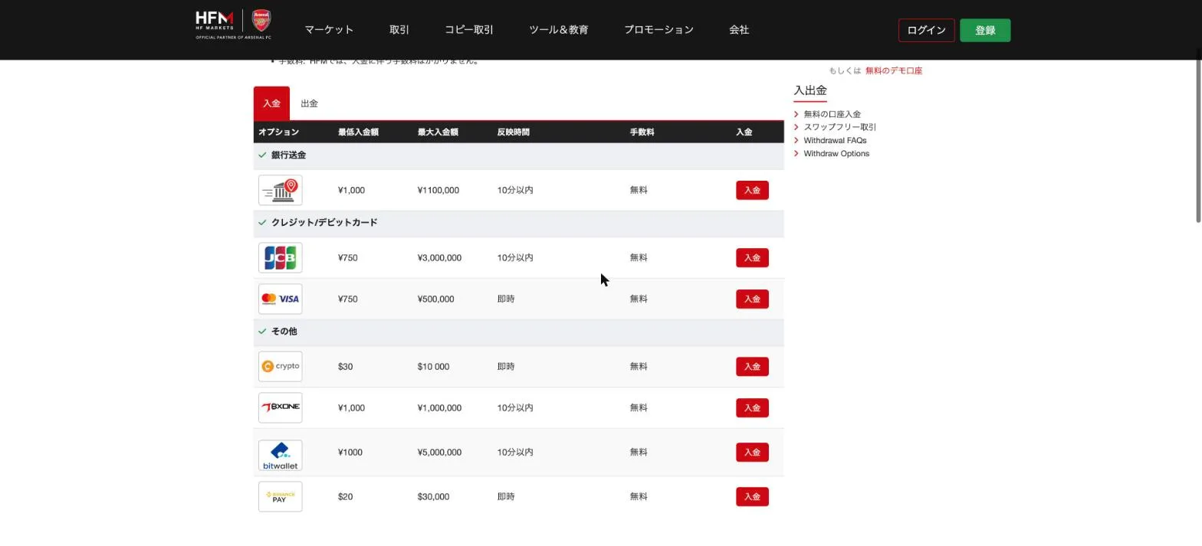The image size is (1202, 546).
Task: Click the ¥500,000 maximum amount
Action: 435,299
